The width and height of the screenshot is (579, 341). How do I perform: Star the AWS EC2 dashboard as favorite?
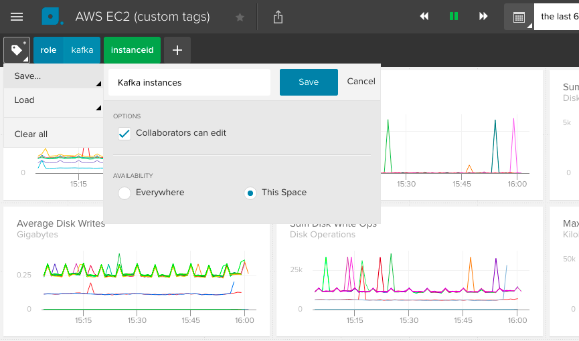(240, 17)
